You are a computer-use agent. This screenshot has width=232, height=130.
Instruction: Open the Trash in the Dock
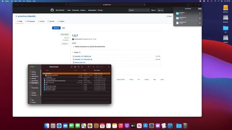tap(185, 126)
